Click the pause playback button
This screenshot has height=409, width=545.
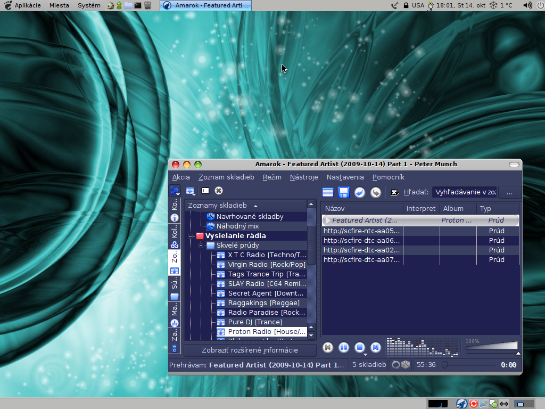(344, 347)
